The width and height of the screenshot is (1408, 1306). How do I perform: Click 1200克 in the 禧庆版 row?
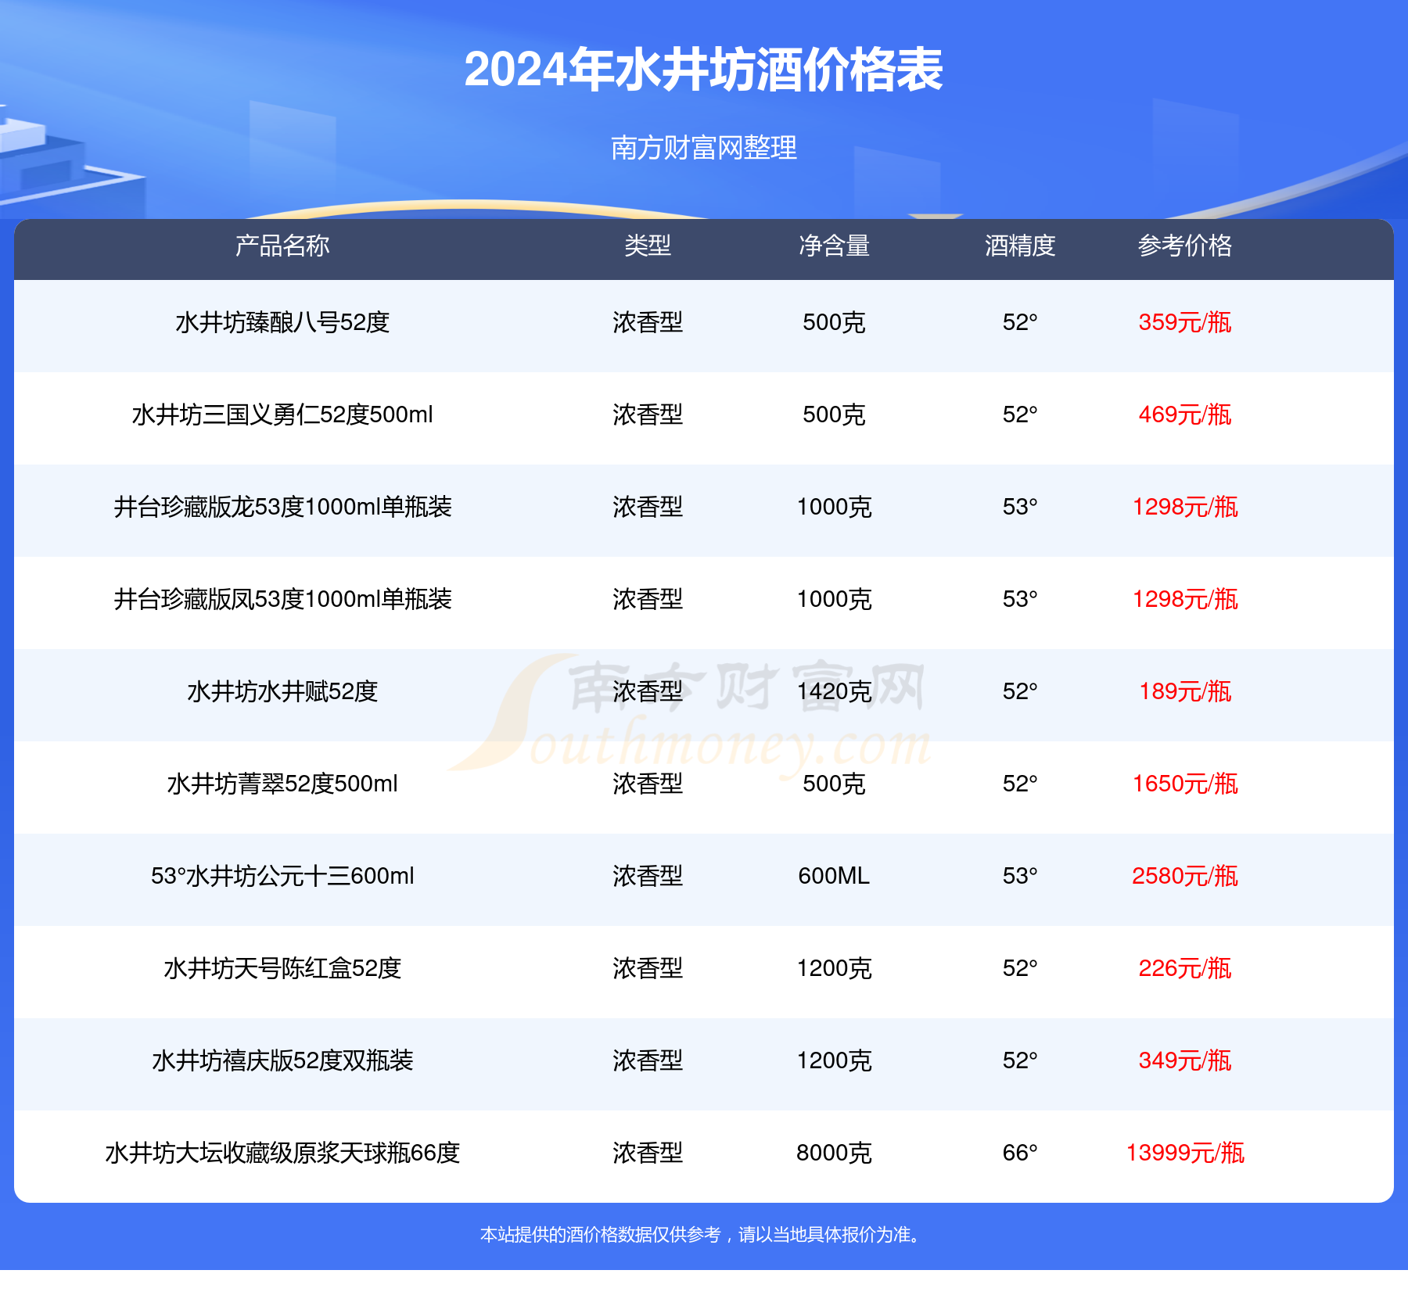pos(834,1060)
